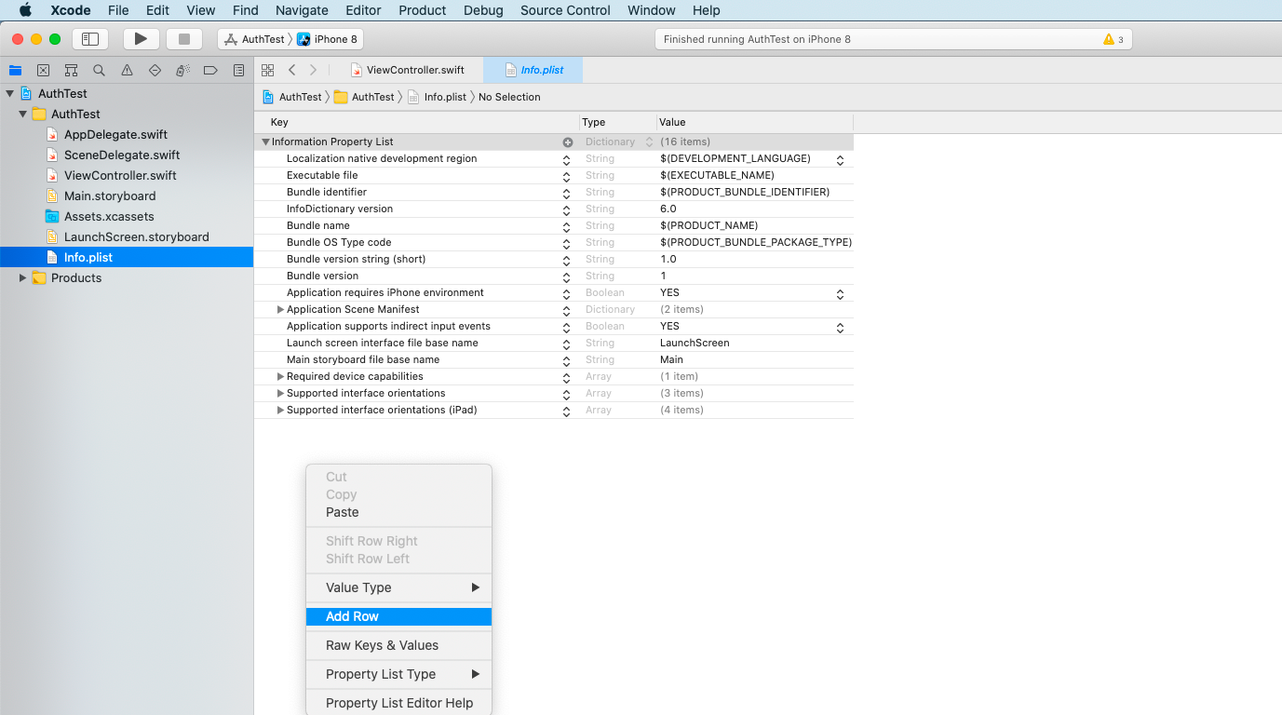Open the Source Control navigator
This screenshot has width=1282, height=715.
coord(43,70)
